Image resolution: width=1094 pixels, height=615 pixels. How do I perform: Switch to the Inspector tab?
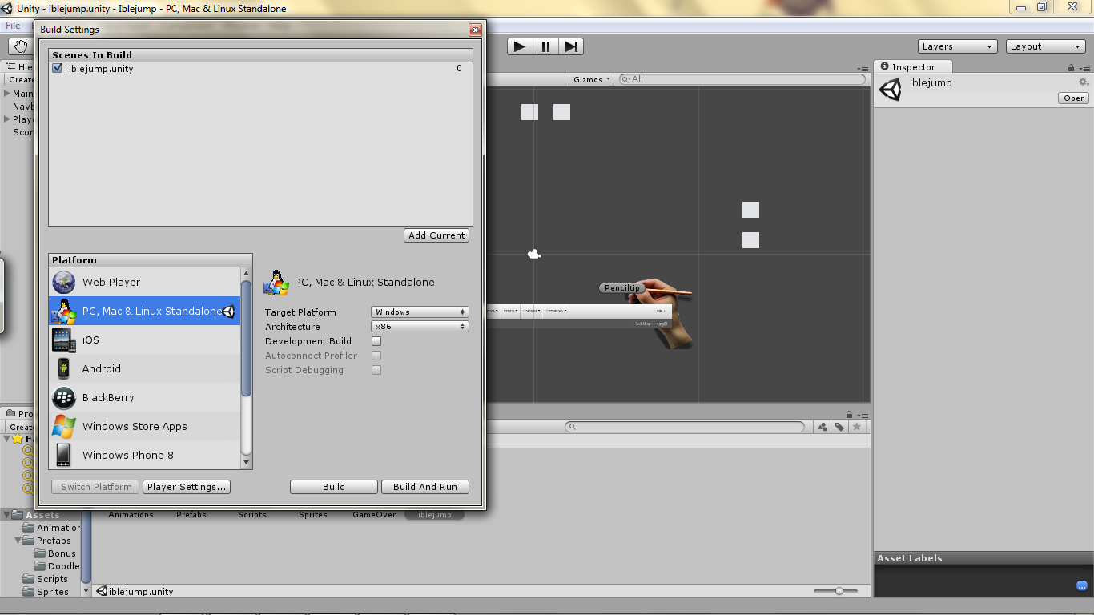pos(913,67)
